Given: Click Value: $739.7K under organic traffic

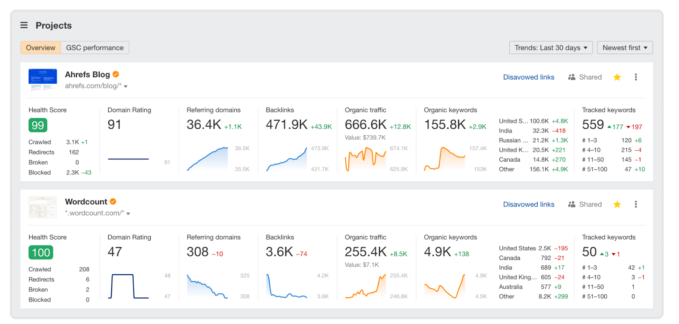Looking at the screenshot, I should pos(365,138).
